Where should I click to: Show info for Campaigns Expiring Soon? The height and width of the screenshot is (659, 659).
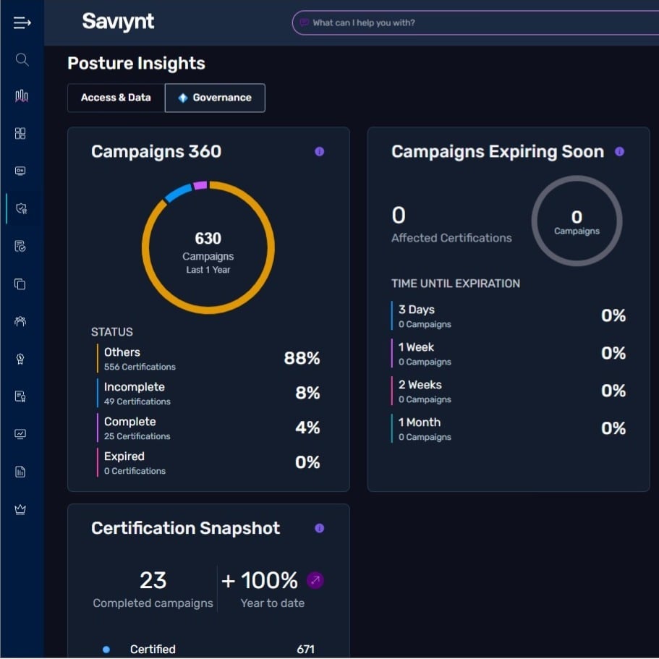[619, 151]
